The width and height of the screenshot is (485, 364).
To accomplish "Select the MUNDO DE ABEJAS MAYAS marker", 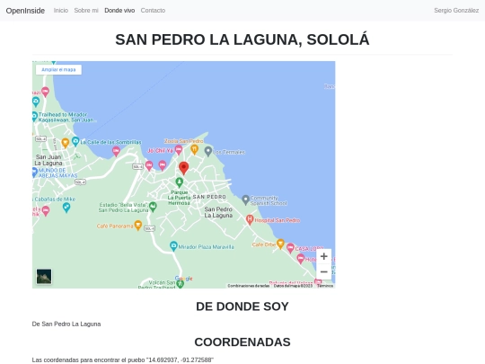I will coord(34,172).
